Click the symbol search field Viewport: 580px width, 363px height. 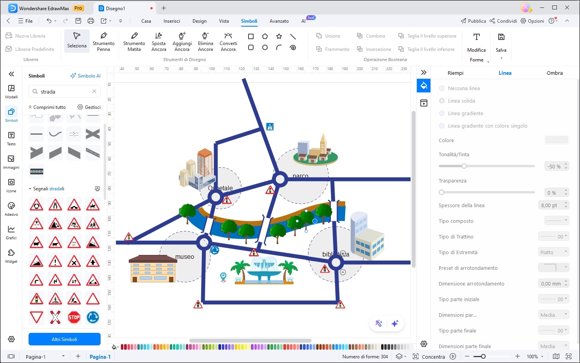click(65, 92)
